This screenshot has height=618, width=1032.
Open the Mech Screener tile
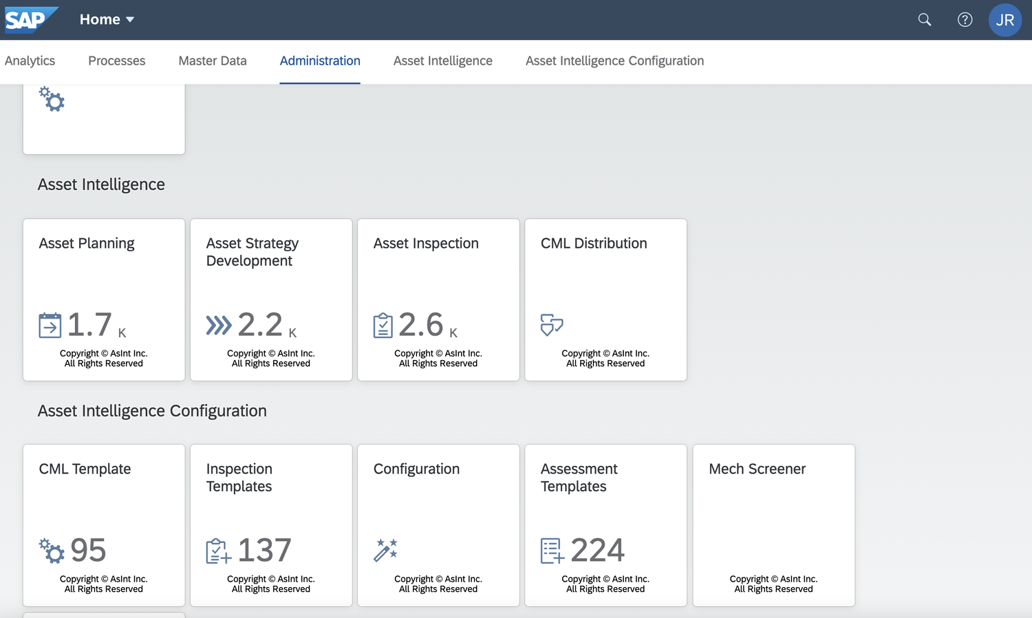point(773,525)
